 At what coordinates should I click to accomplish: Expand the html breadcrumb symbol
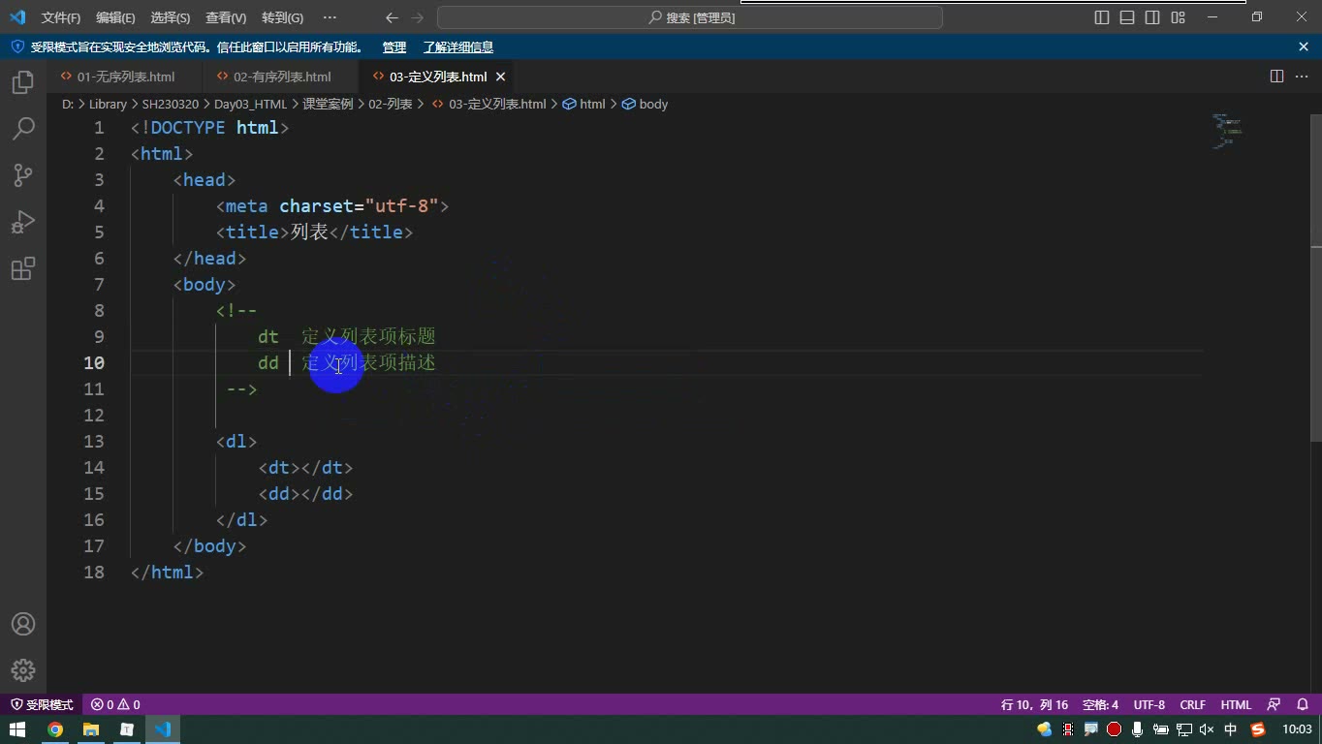pos(584,104)
